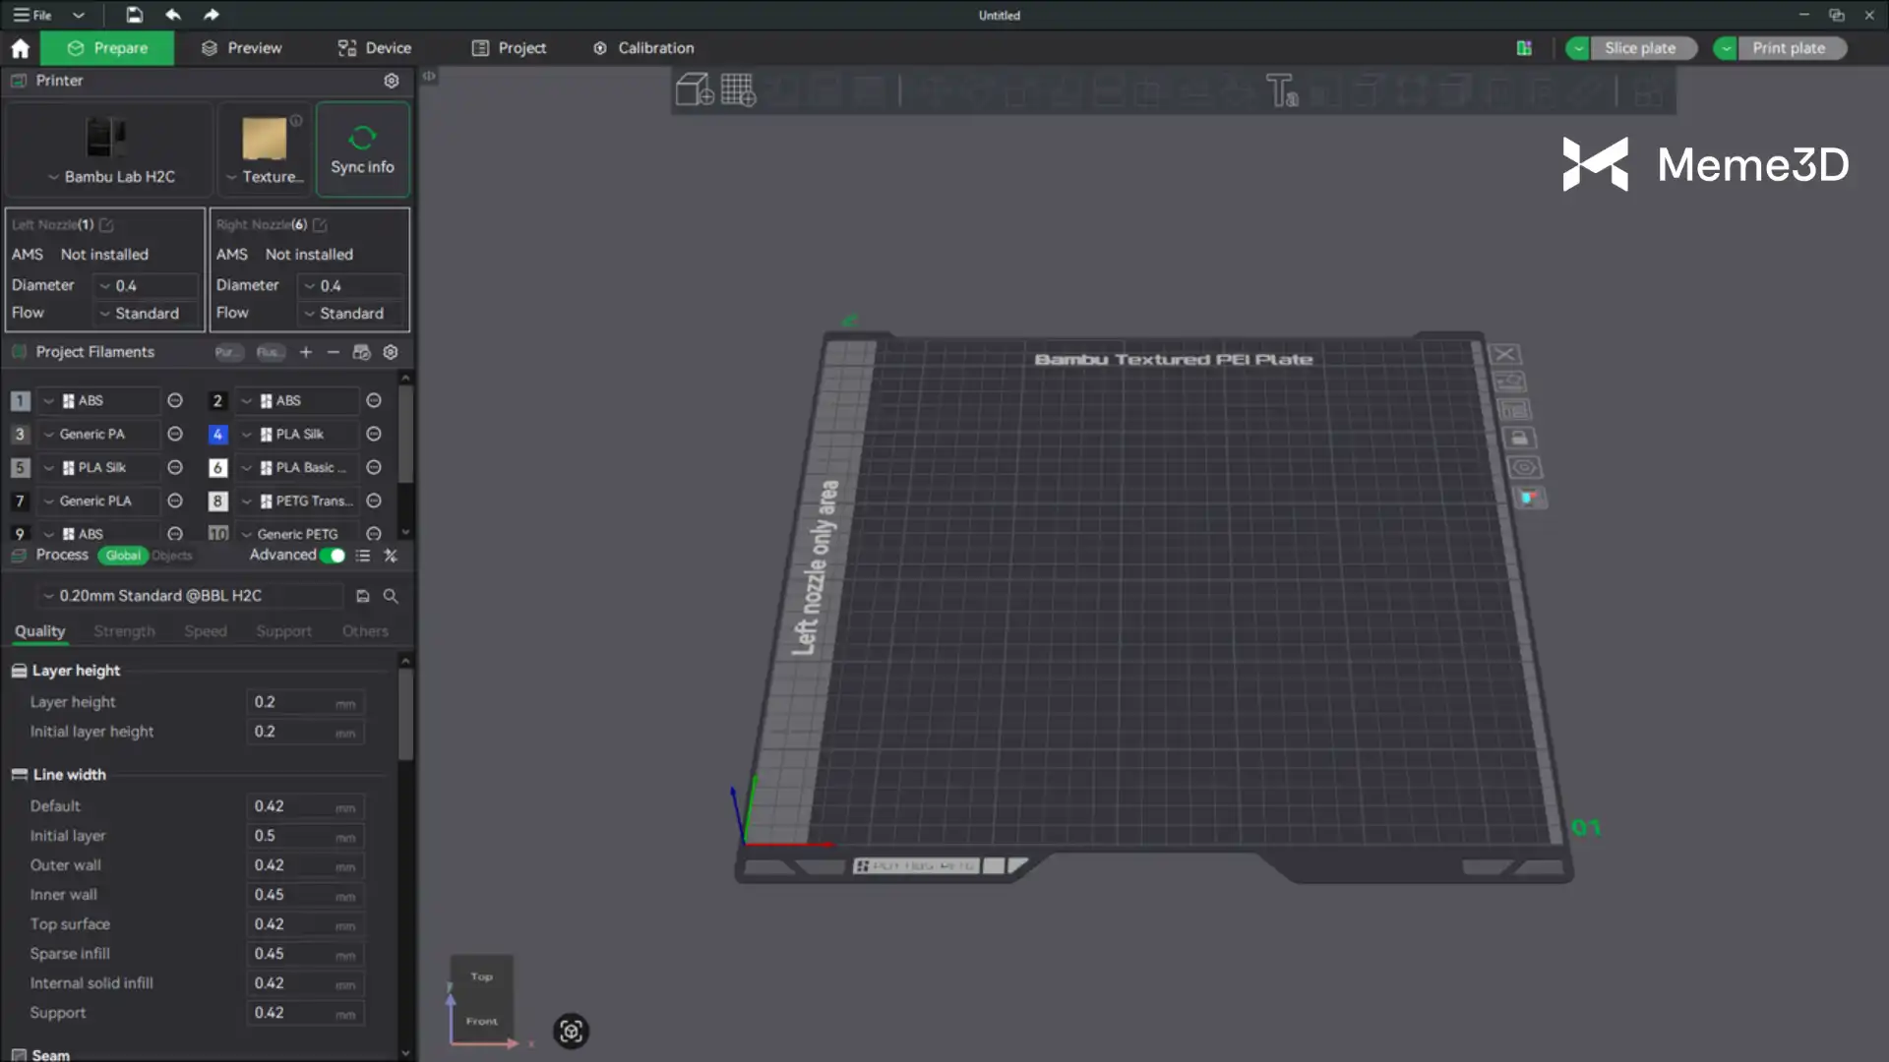
Task: Open the Printer settings gear icon
Action: coord(391,81)
